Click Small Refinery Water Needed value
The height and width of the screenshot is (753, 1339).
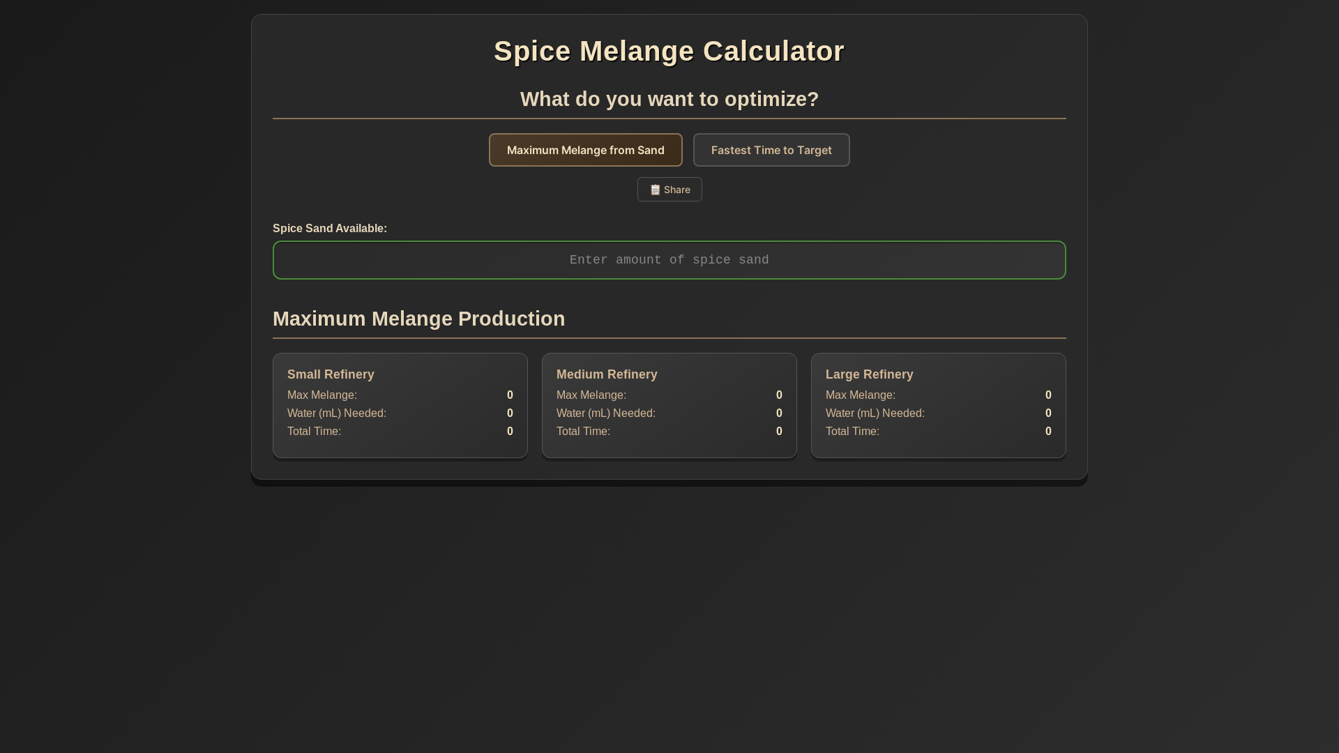click(510, 413)
